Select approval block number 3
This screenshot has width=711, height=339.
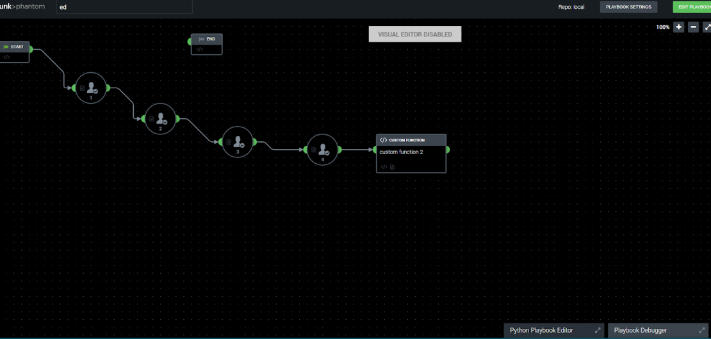coord(237,142)
